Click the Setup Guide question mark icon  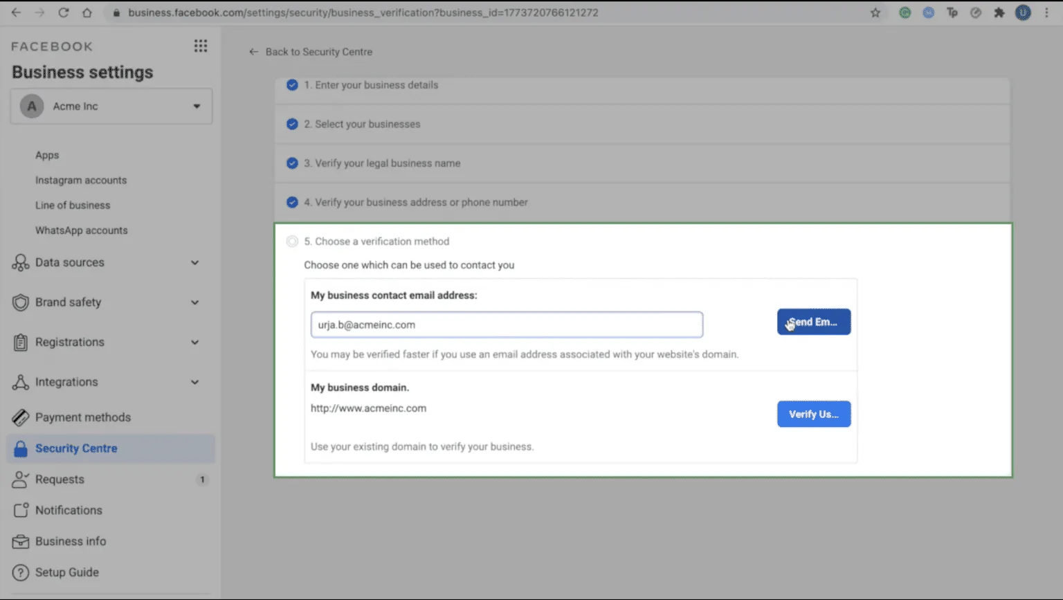21,572
